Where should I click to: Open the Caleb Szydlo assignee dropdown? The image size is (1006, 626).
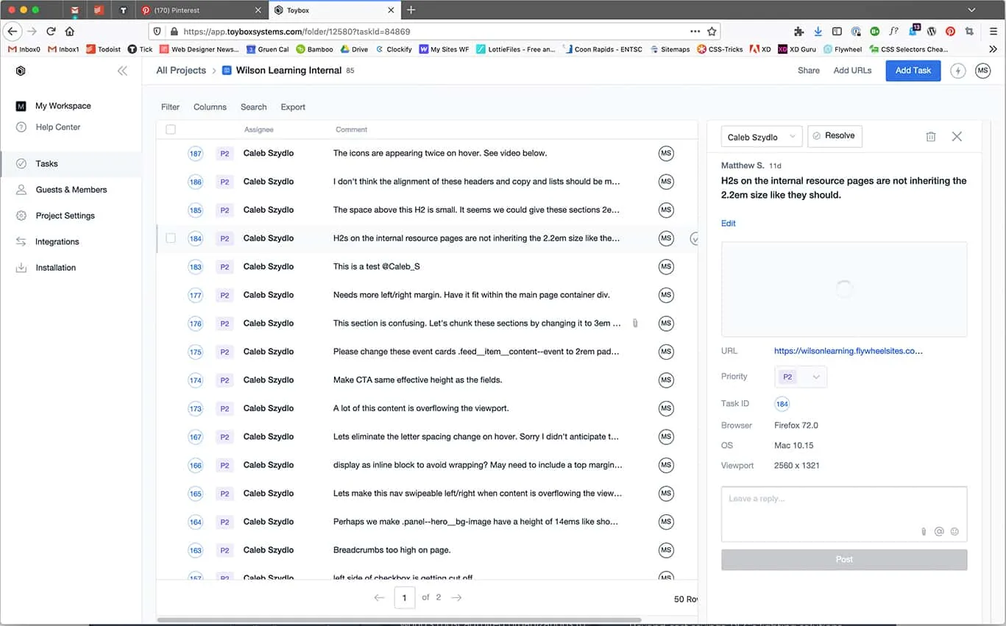(x=761, y=137)
